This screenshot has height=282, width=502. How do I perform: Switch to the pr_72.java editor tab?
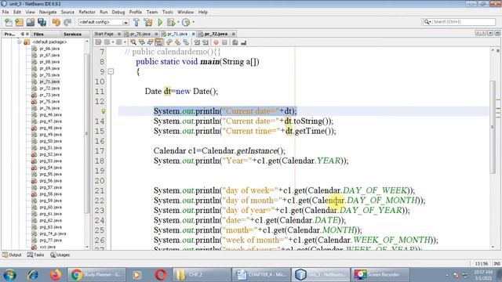coord(216,34)
